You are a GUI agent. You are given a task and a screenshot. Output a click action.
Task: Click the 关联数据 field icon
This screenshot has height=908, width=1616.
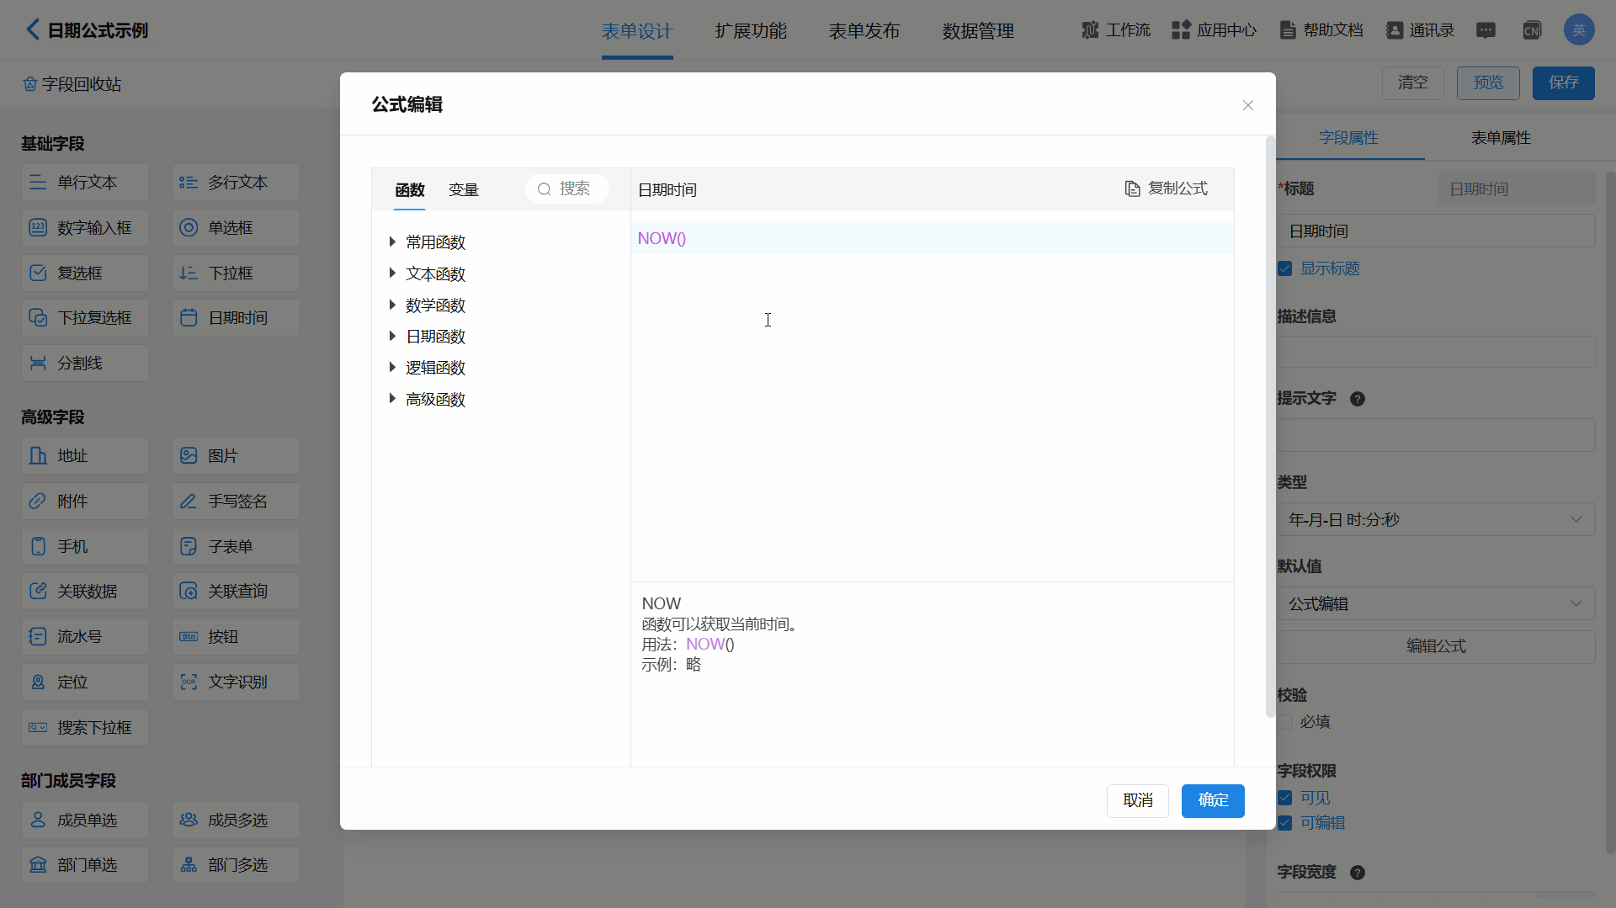38,591
